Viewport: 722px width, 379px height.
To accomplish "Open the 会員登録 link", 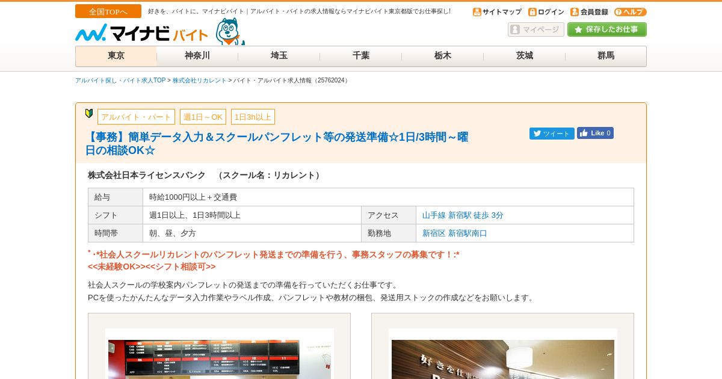I will (594, 12).
